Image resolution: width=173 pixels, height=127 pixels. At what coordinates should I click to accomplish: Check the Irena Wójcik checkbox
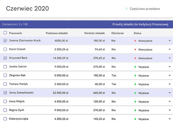5,101
